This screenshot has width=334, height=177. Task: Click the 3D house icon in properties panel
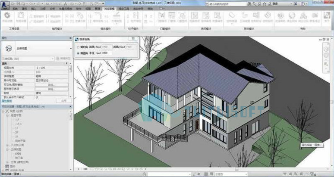coord(9,48)
